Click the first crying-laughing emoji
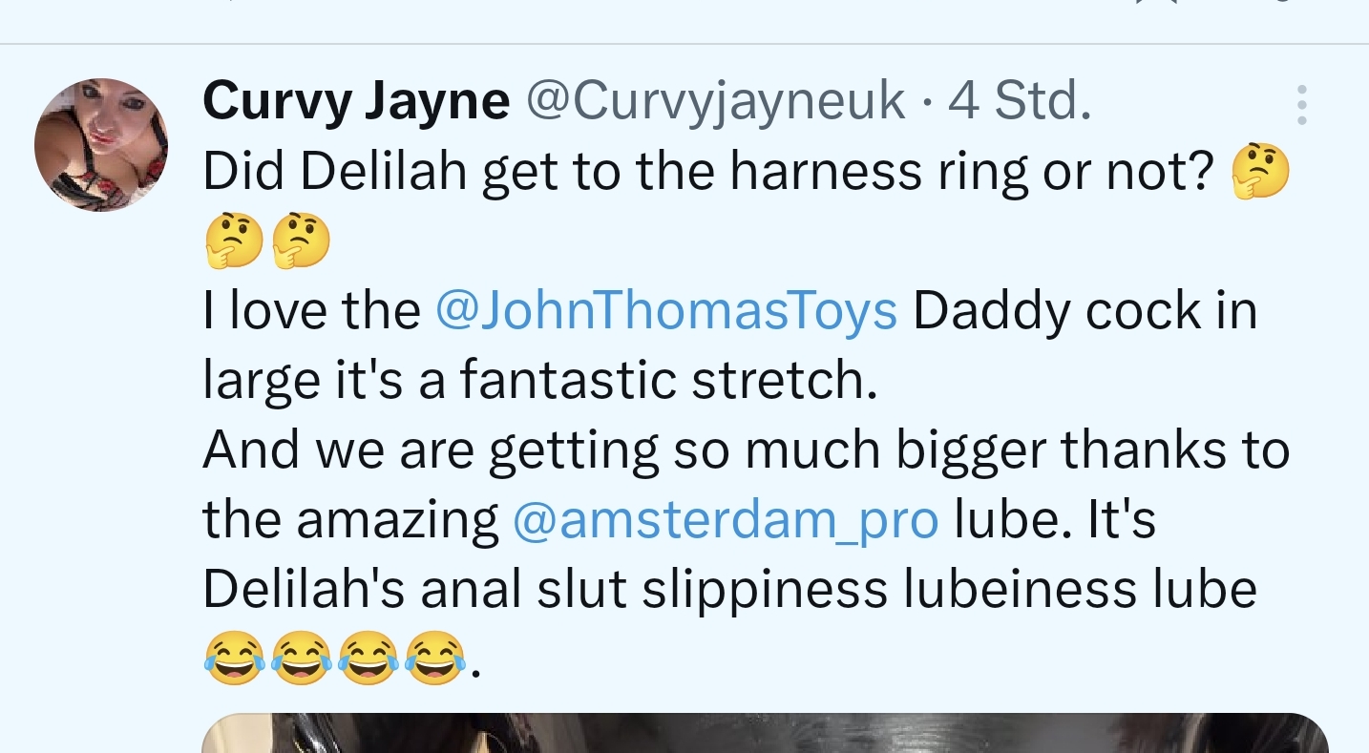1369x753 pixels. [233, 659]
